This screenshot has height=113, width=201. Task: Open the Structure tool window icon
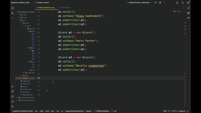coord(13,13)
